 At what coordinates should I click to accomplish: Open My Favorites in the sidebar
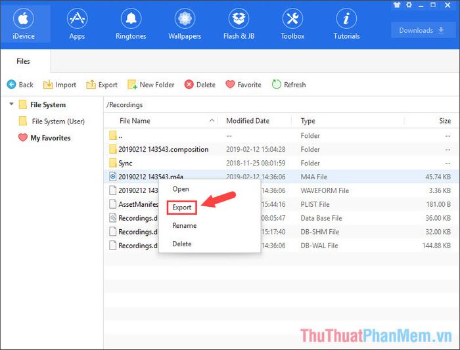(x=50, y=138)
